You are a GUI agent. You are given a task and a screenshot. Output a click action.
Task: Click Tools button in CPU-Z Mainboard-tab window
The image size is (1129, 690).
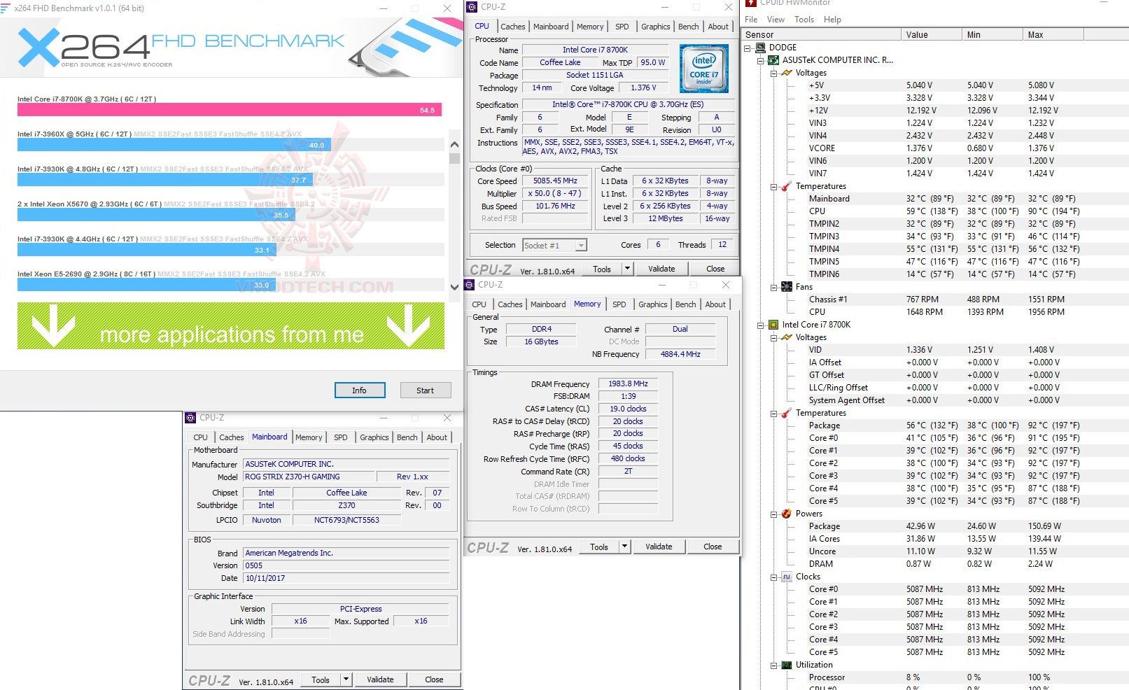321,680
